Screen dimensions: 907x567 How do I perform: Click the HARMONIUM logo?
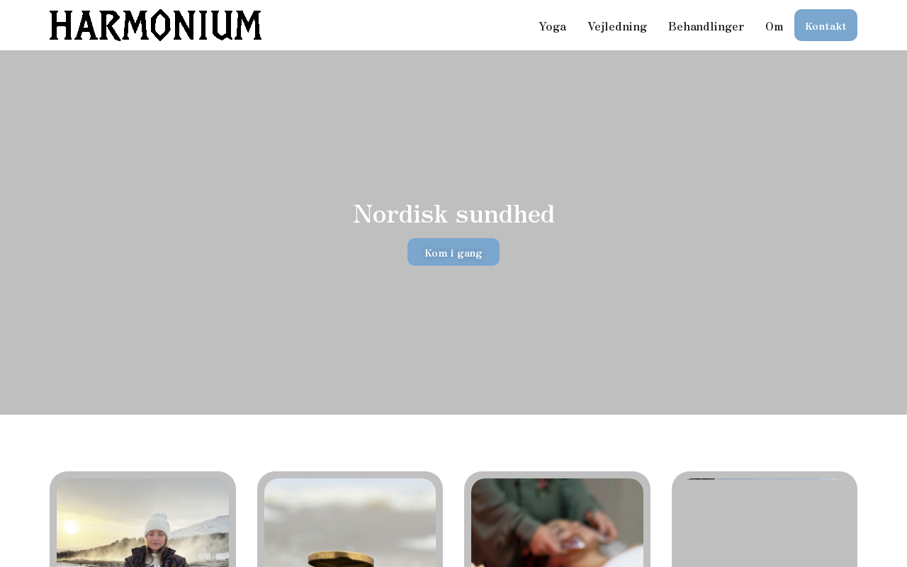(155, 26)
